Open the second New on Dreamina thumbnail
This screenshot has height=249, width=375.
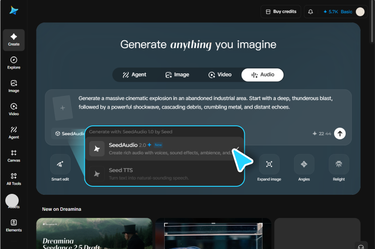pos(213,233)
